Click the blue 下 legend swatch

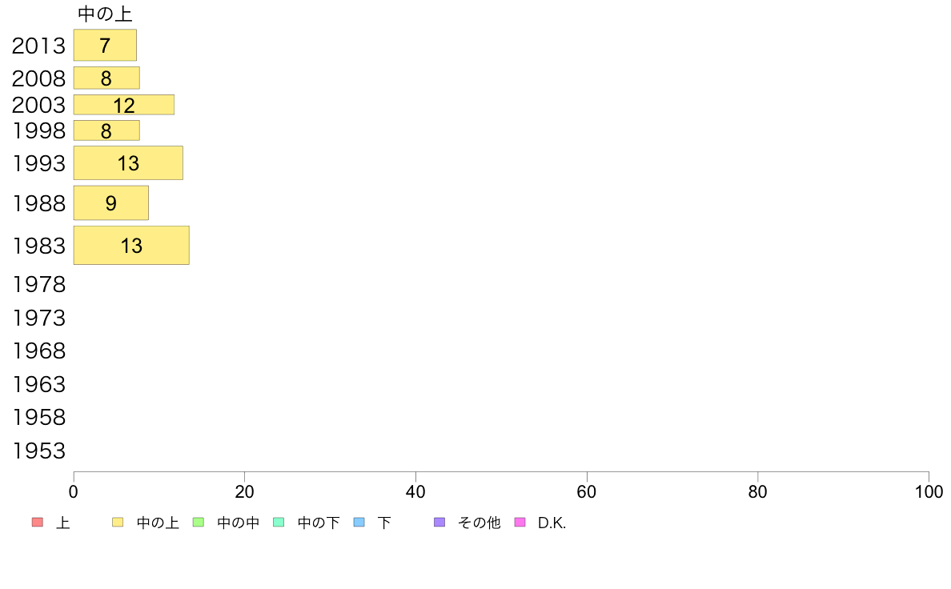click(359, 523)
